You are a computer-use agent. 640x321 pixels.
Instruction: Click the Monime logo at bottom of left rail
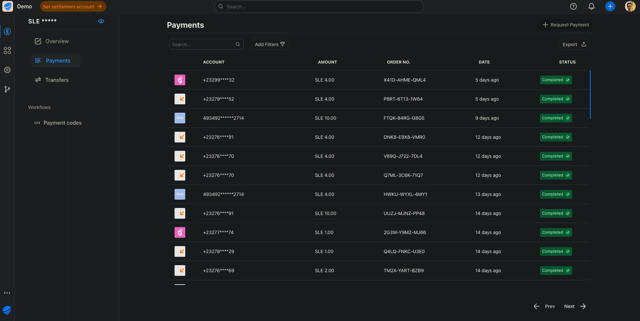pyautogui.click(x=7, y=310)
